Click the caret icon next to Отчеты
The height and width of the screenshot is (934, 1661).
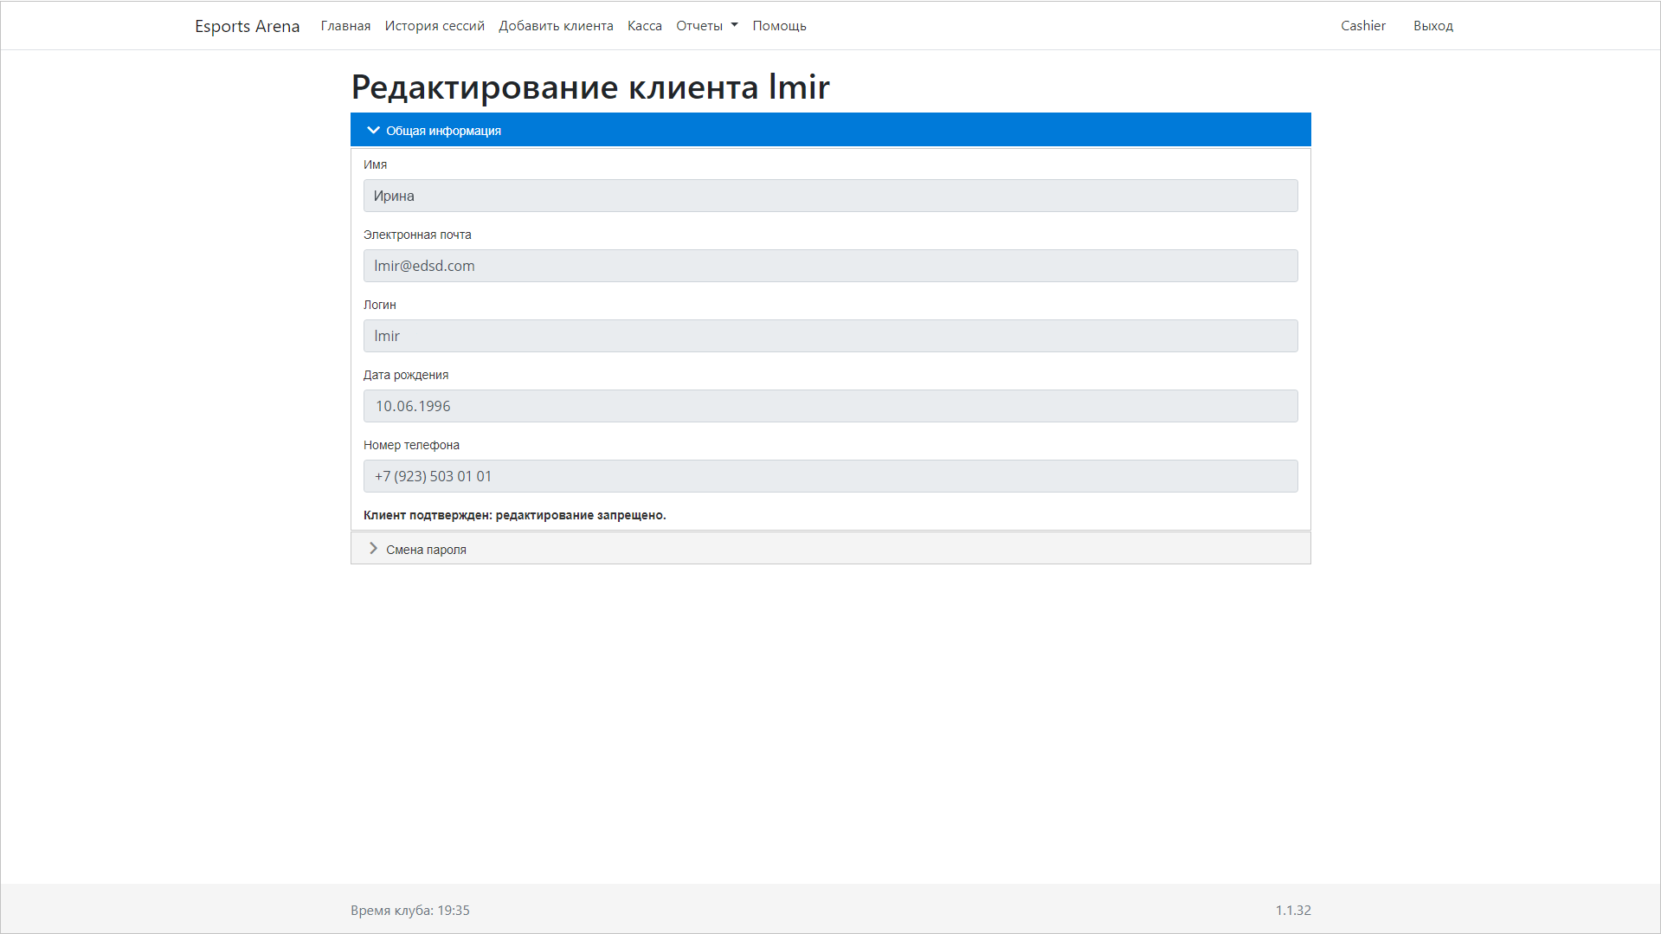tap(733, 25)
